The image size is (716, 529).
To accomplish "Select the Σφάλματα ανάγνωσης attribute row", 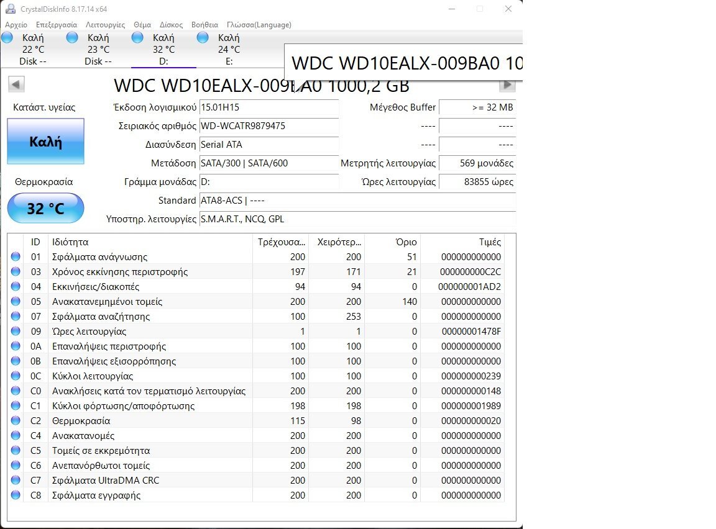I will pyautogui.click(x=256, y=257).
